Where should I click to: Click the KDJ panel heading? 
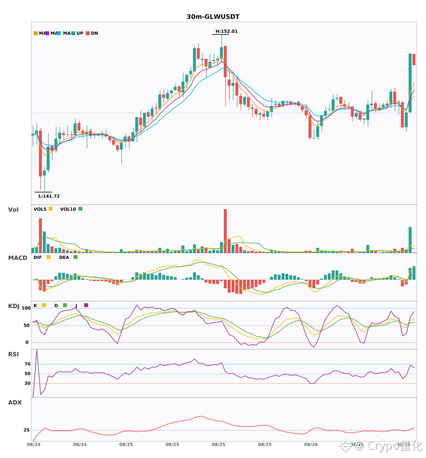click(x=13, y=306)
